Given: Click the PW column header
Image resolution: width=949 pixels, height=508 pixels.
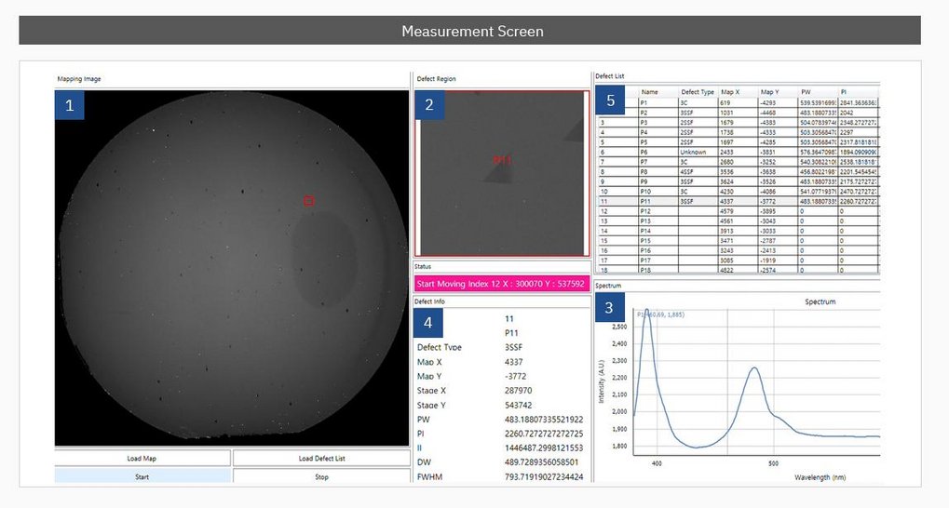Looking at the screenshot, I should pyautogui.click(x=806, y=92).
